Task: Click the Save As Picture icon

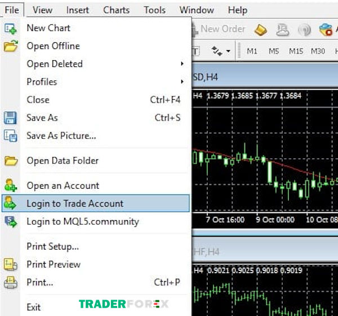Action: (x=10, y=136)
